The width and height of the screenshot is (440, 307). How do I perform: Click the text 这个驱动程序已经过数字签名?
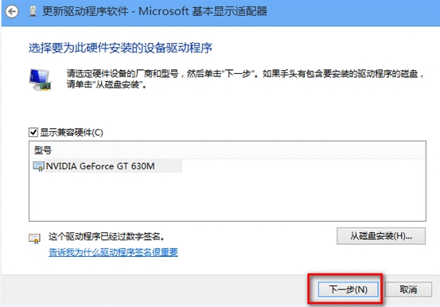tap(107, 236)
